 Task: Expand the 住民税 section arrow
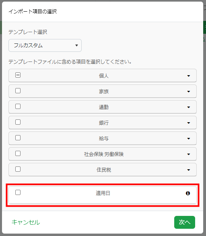[189, 170]
